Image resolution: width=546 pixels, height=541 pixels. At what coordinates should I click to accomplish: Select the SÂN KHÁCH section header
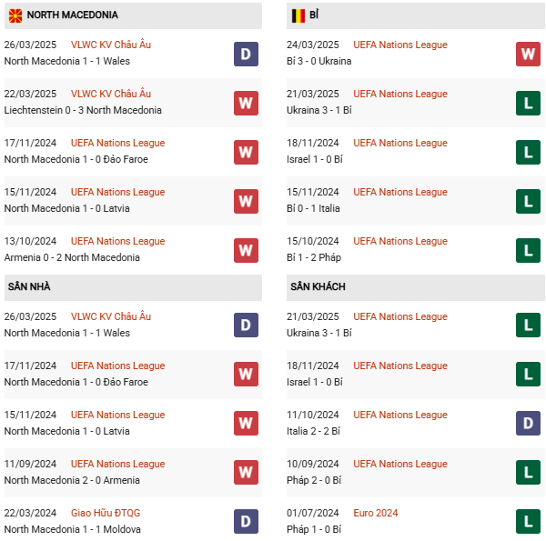point(318,286)
